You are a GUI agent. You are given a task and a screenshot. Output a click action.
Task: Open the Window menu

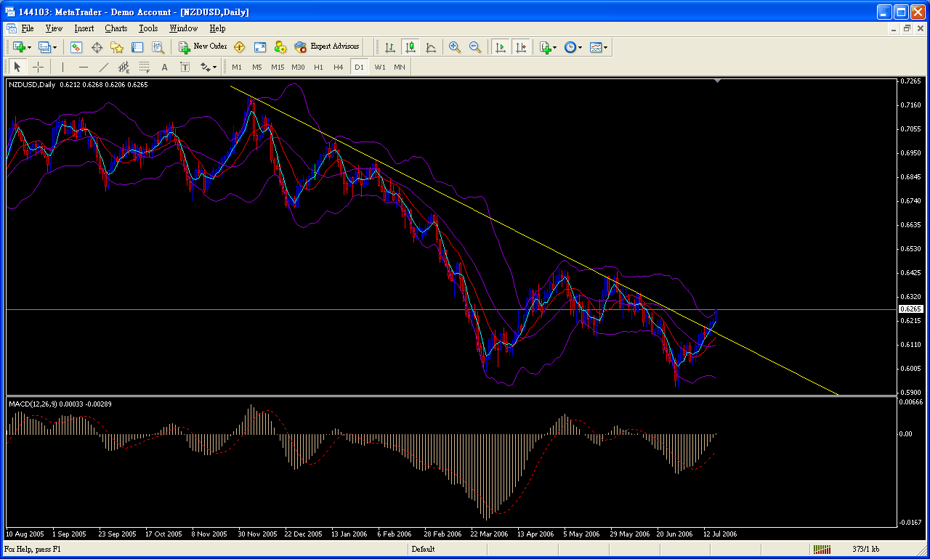183,28
